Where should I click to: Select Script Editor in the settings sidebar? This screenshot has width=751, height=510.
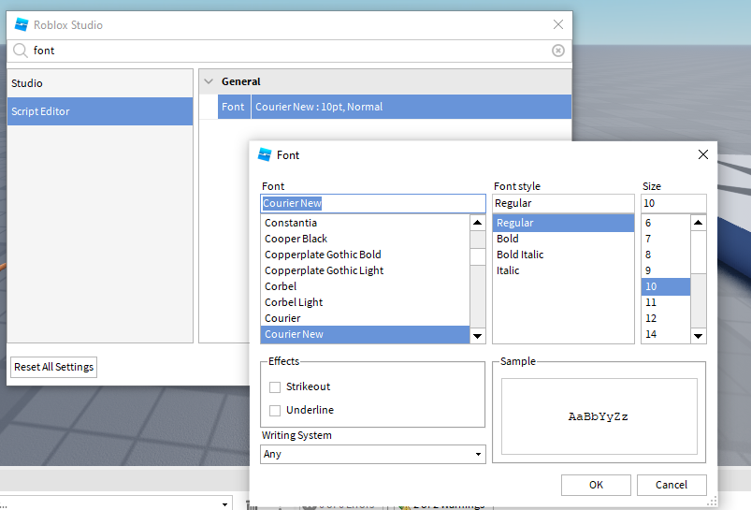tap(100, 111)
